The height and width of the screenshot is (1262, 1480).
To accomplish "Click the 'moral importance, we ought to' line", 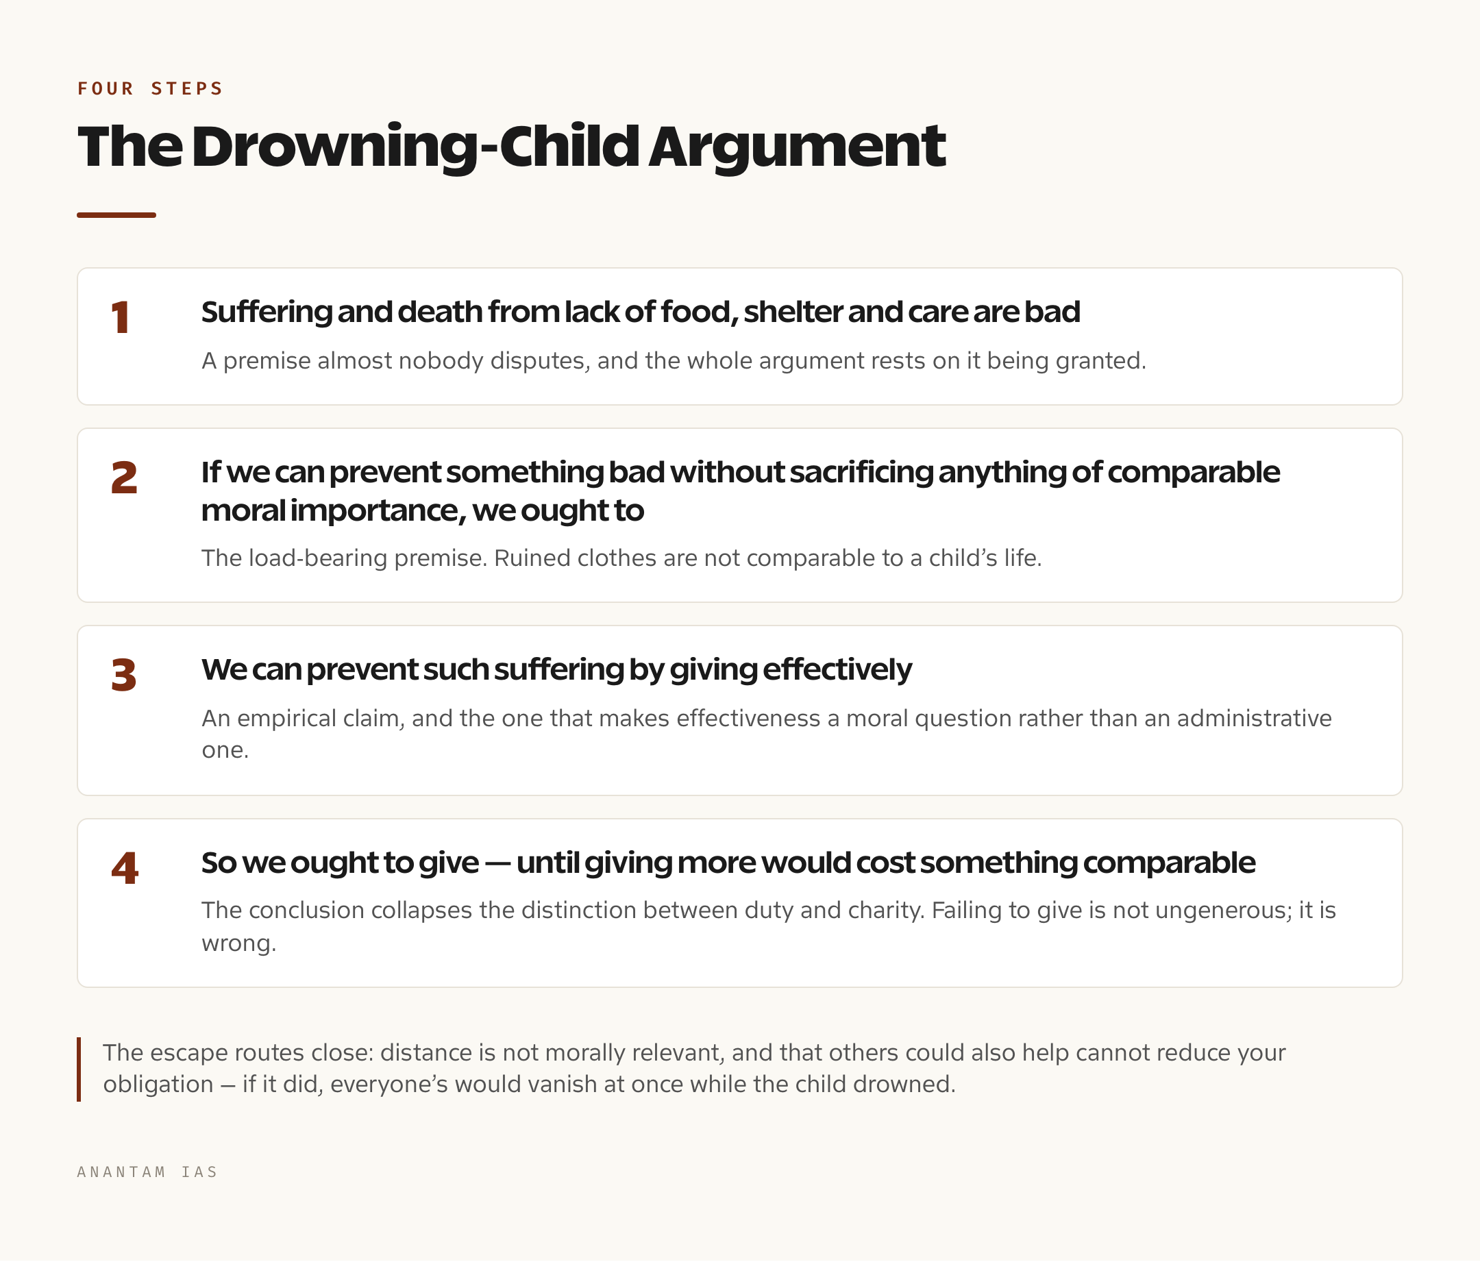I will (x=423, y=510).
